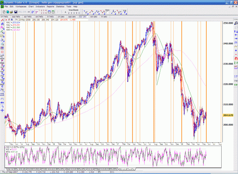Select the PCT P tool

coord(2,68)
